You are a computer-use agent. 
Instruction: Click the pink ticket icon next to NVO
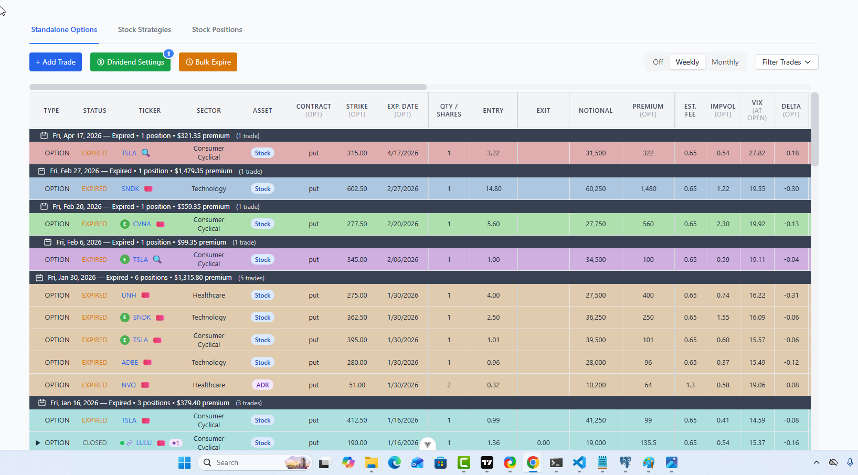click(145, 385)
